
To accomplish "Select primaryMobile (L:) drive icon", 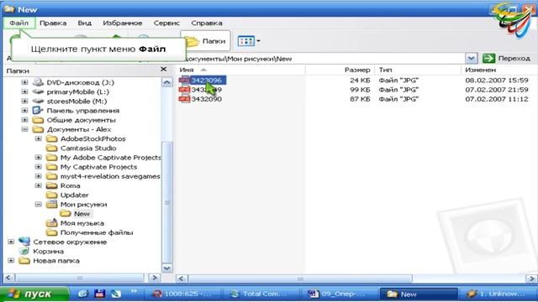I will 38,91.
